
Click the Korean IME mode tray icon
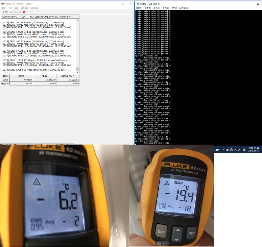[244, 150]
